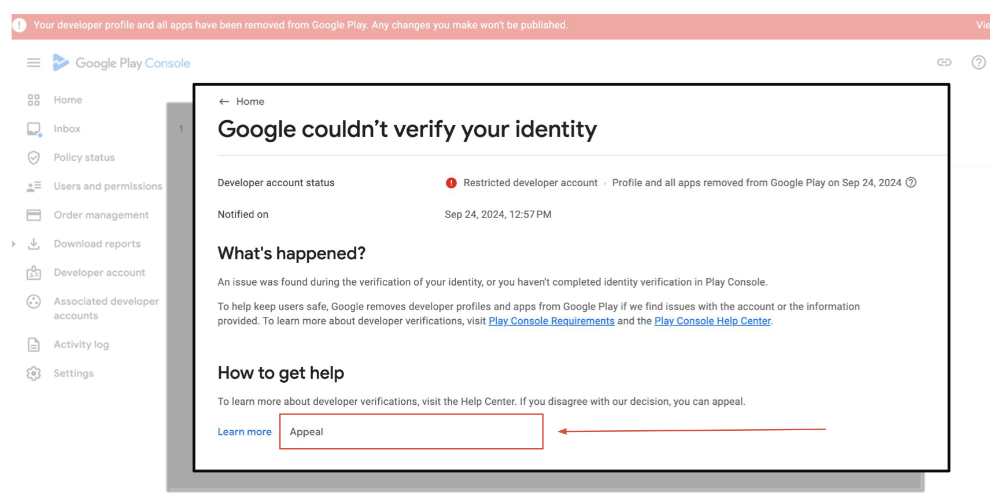Screen dimensions: 990x495
Task: Open the Activity log page
Action: pyautogui.click(x=81, y=345)
